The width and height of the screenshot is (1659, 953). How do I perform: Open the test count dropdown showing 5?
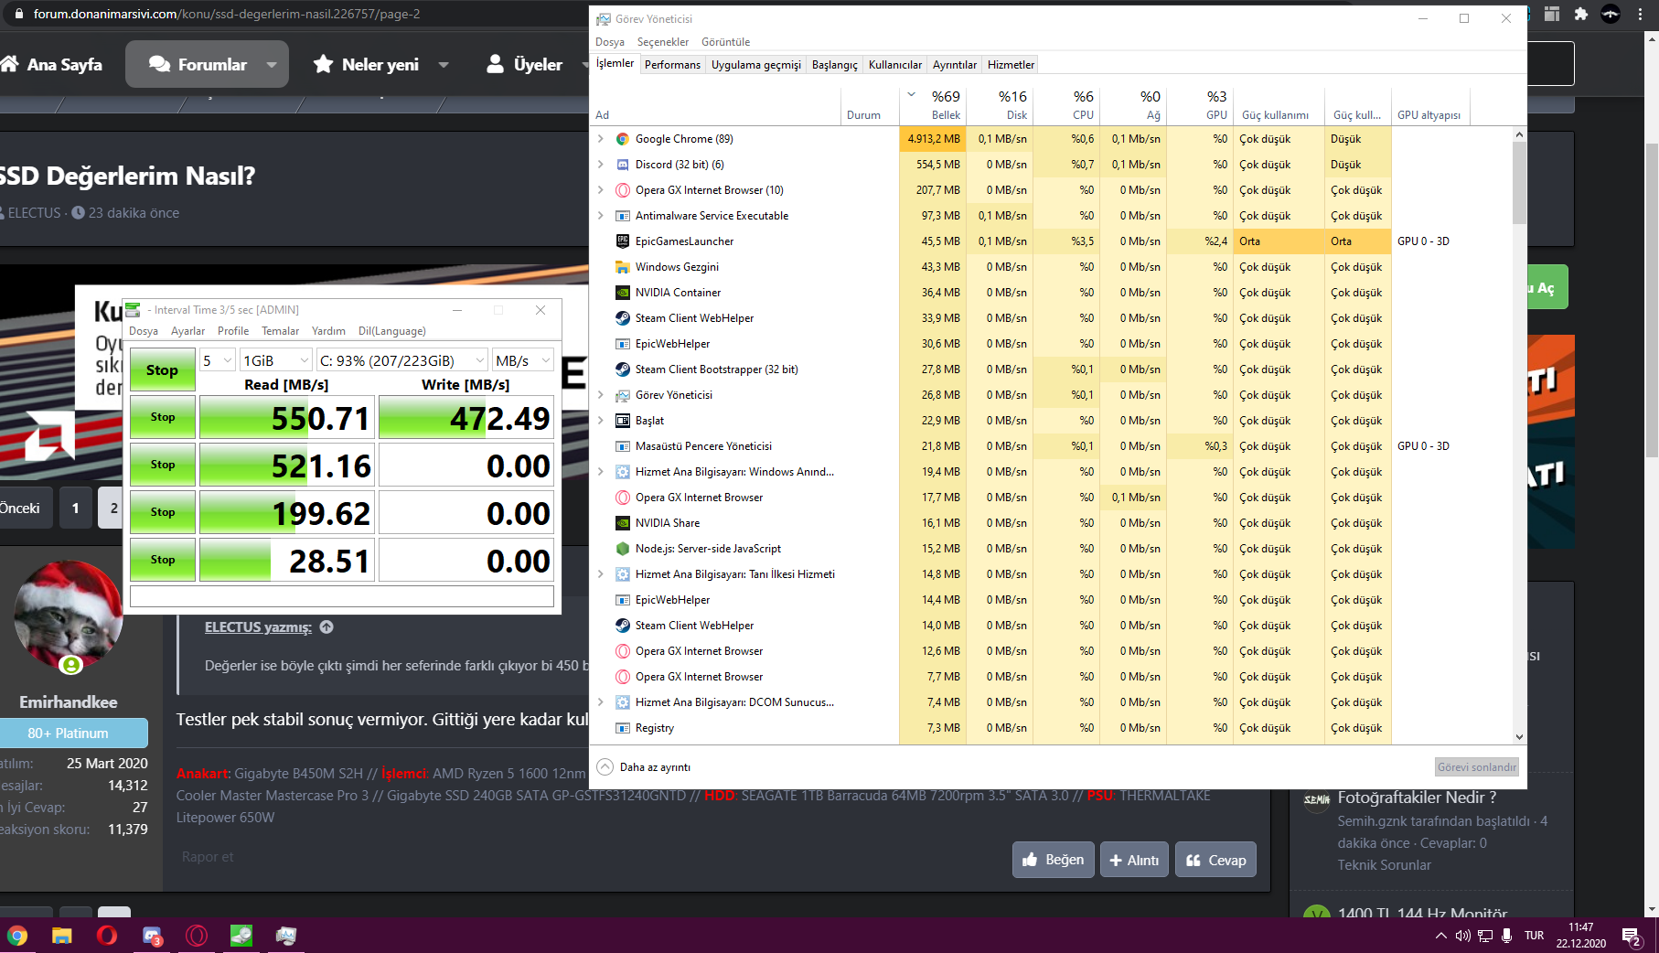pos(218,360)
